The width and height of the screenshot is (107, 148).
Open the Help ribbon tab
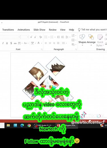tap(71, 30)
